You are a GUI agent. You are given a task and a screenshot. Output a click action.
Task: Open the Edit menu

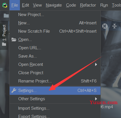click(x=25, y=5)
